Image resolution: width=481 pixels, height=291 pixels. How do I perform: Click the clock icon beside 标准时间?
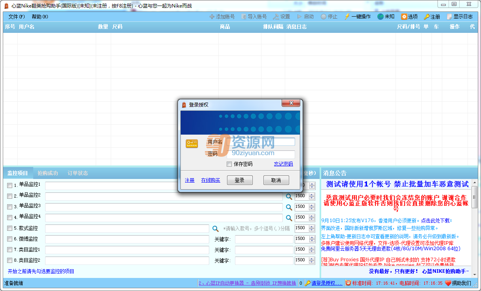tap(348, 283)
